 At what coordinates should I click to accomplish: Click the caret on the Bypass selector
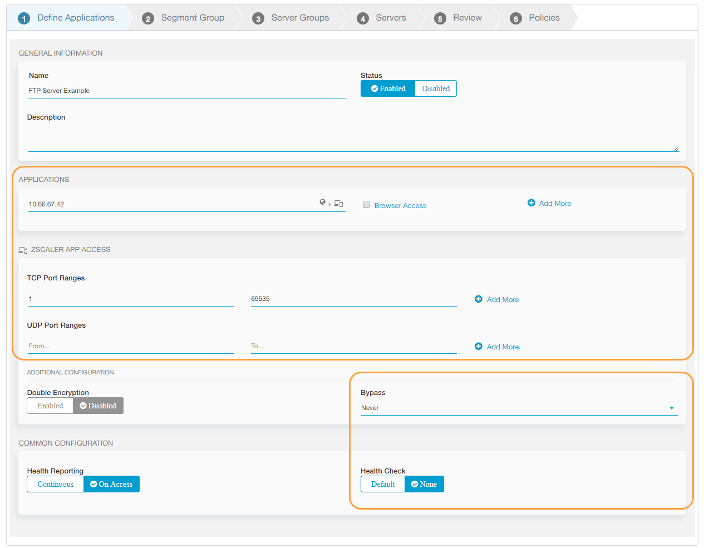click(672, 407)
